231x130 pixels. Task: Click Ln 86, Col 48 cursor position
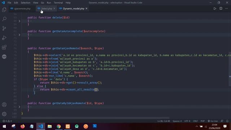coord(164,121)
